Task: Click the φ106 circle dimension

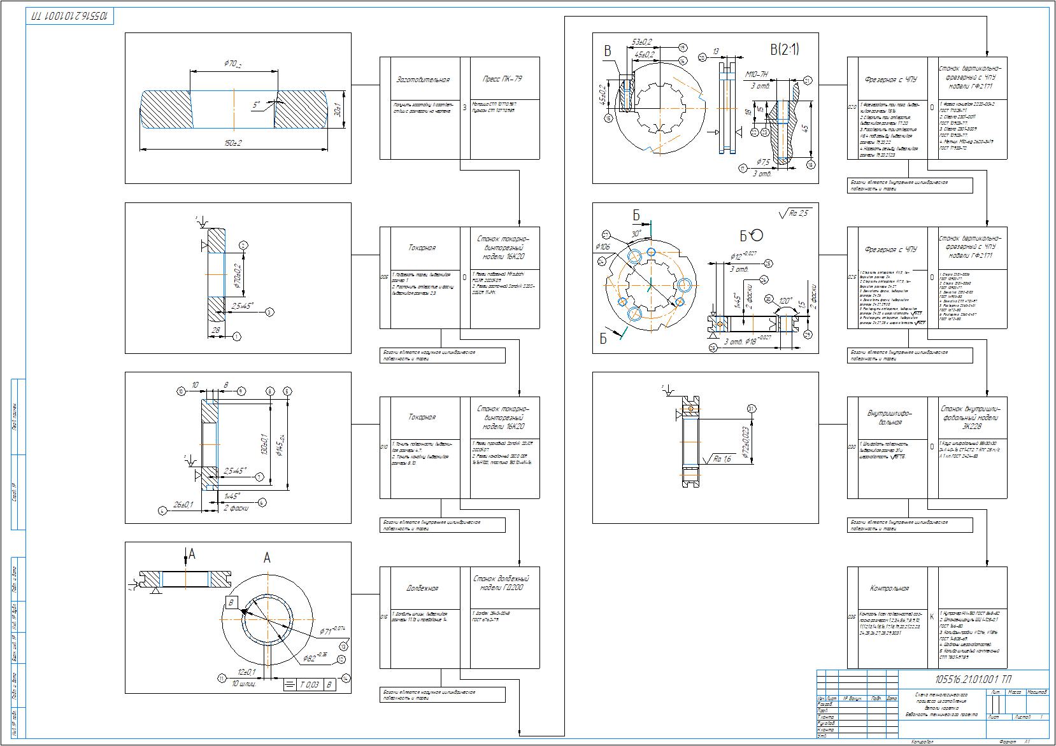Action: [603, 246]
